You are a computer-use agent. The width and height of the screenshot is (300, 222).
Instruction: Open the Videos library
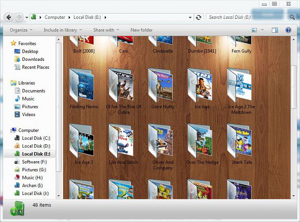[29, 114]
